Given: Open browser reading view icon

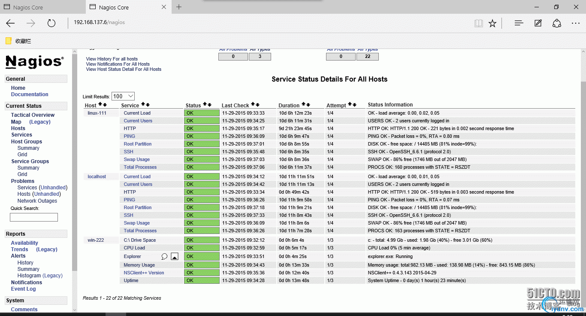Looking at the screenshot, I should pos(479,23).
